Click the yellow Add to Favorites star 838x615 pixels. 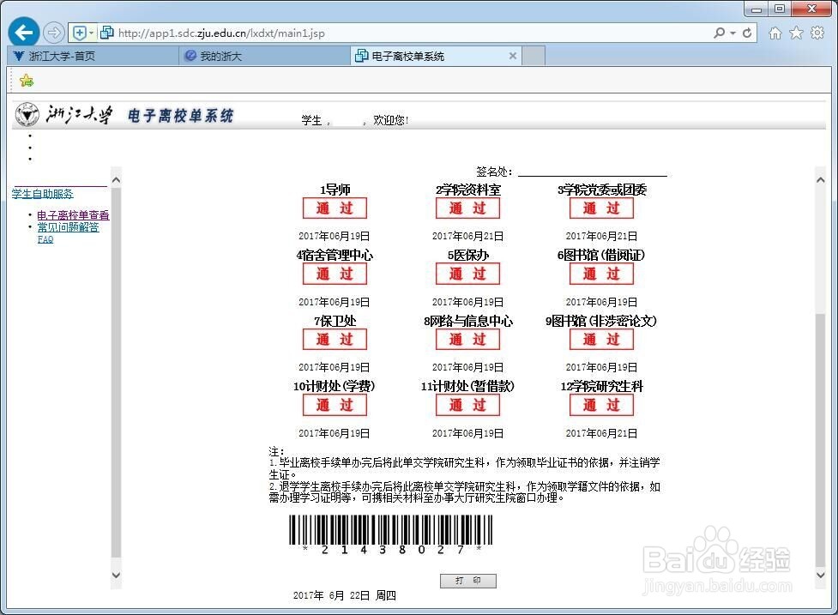pos(26,80)
